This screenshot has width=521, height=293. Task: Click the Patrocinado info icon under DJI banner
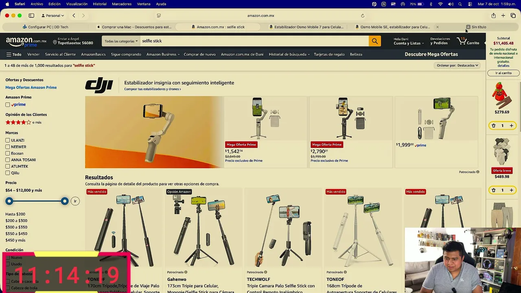[477, 172]
